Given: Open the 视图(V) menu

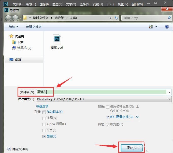Looking at the screenshot, I should [123, 4].
